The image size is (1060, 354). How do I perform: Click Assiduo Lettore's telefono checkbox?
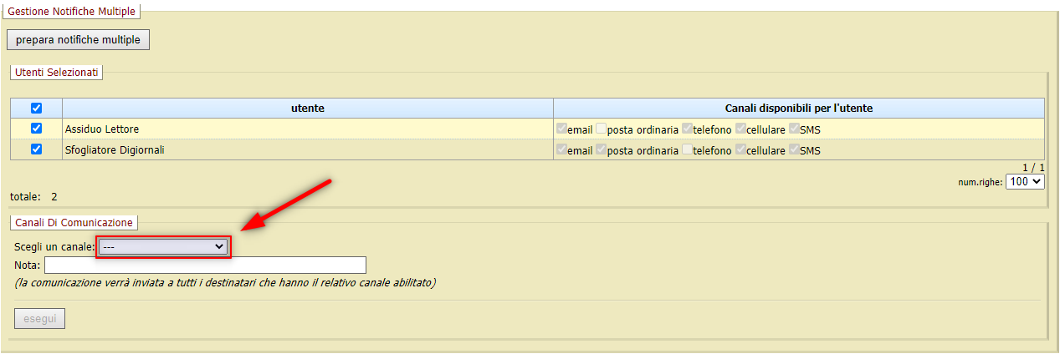[687, 129]
